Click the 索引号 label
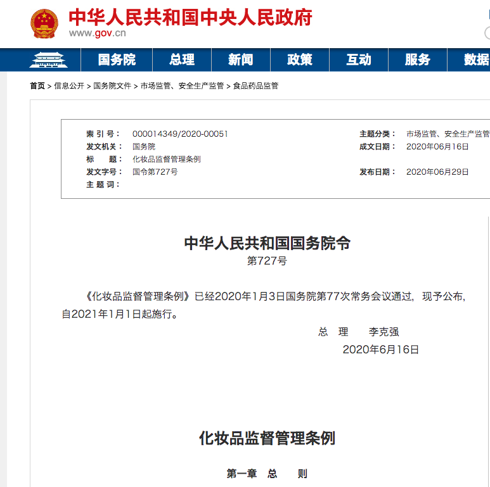The image size is (490, 487). [103, 134]
